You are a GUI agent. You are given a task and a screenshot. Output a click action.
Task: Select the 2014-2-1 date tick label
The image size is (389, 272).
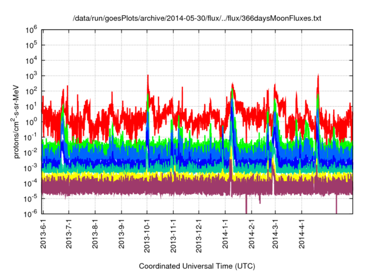coord(252,234)
